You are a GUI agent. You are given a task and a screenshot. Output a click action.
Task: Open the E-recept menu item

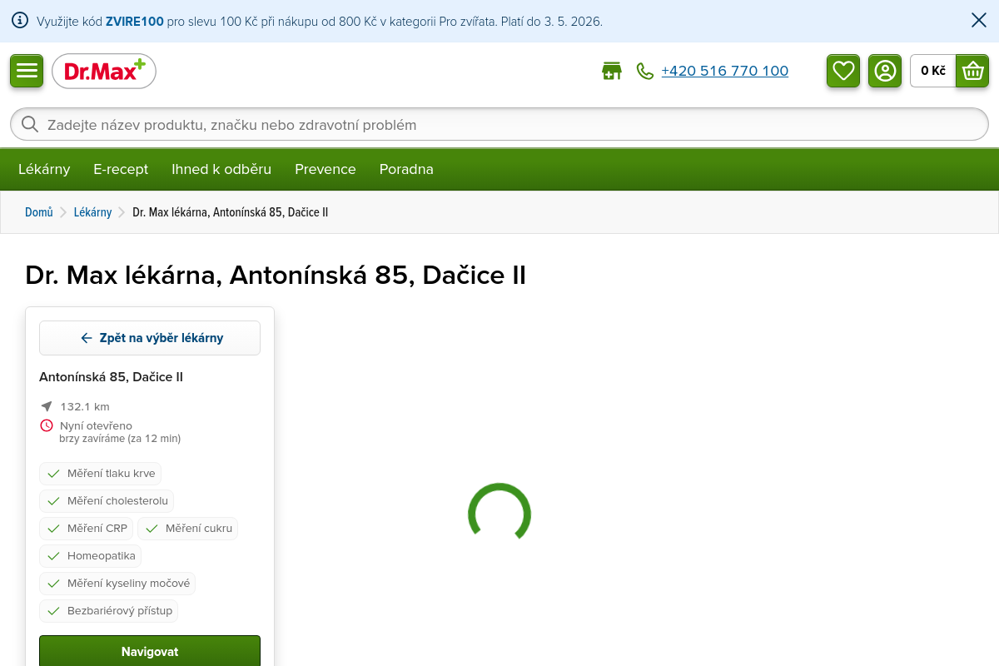click(121, 169)
